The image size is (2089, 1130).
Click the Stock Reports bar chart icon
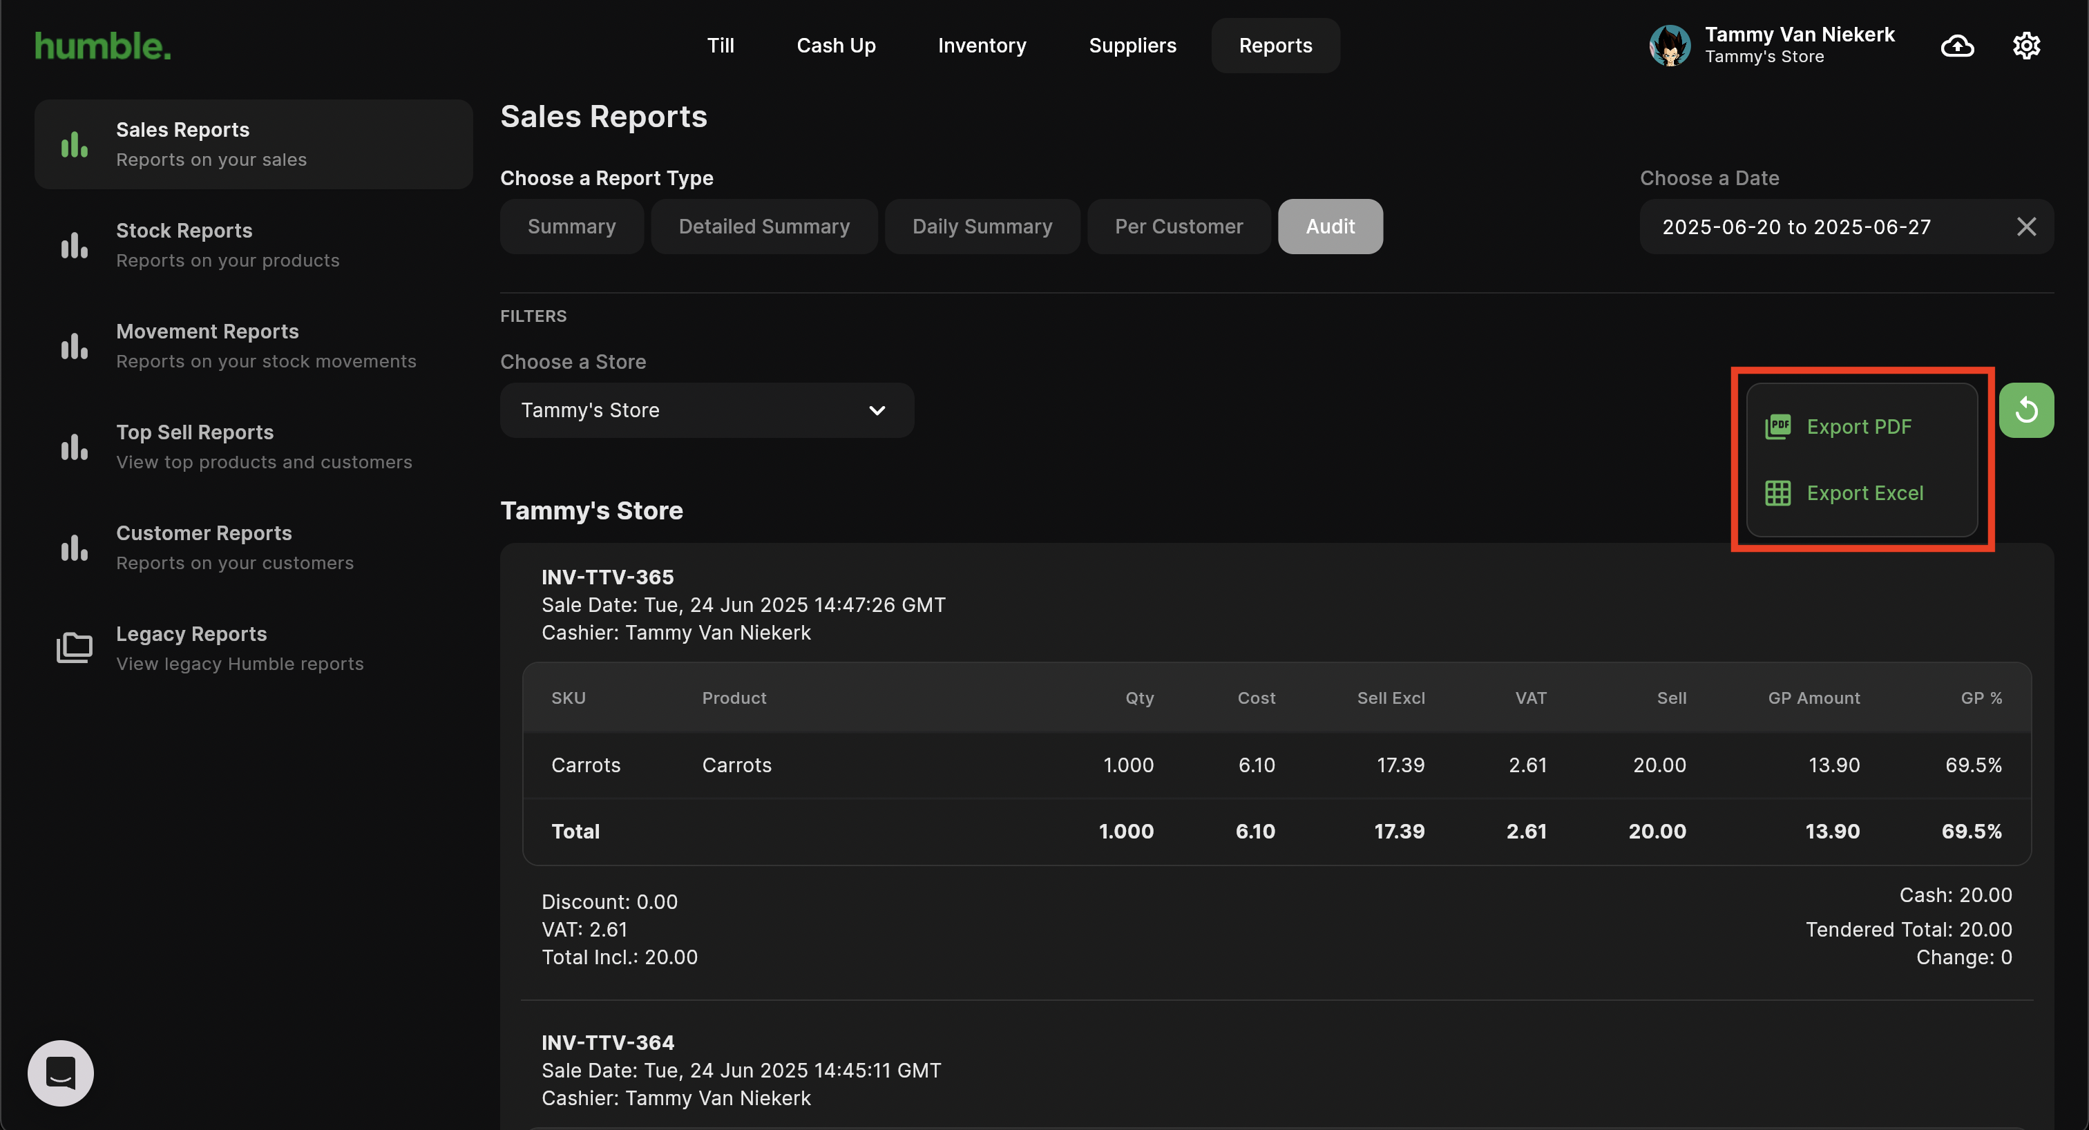74,245
